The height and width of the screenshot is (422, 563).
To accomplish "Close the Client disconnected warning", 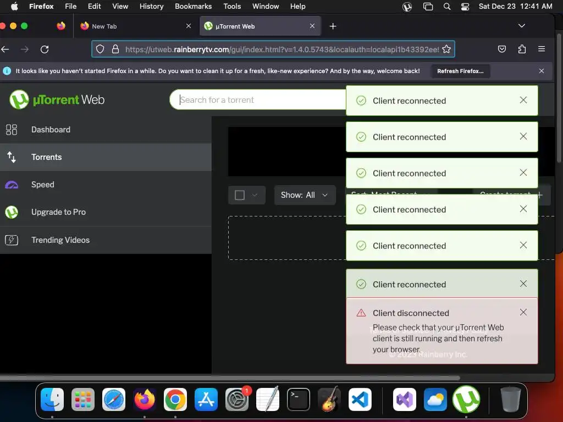I will 523,312.
